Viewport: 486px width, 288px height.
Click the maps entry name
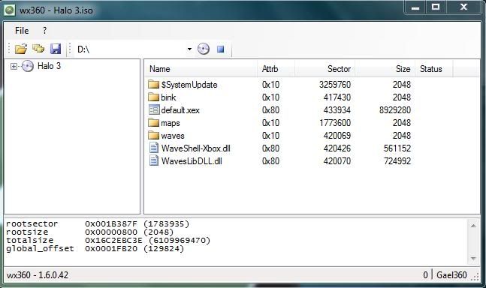coord(171,123)
